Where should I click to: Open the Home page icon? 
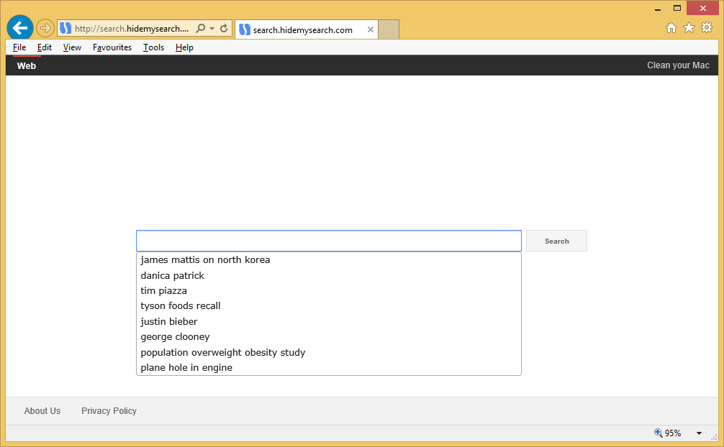[671, 28]
